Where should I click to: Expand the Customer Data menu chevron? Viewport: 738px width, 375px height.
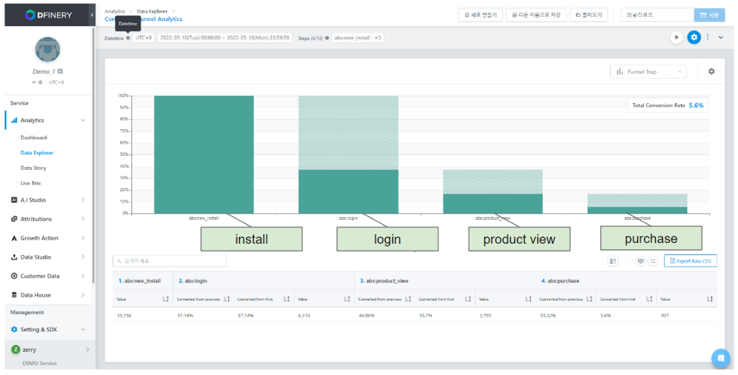(83, 276)
